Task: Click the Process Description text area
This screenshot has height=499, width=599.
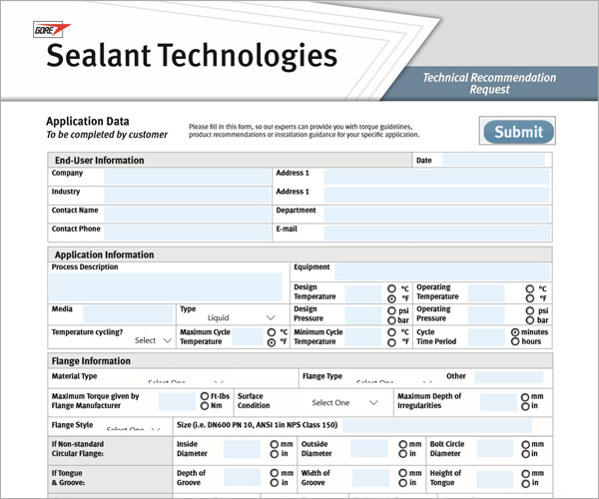Action: [x=166, y=287]
